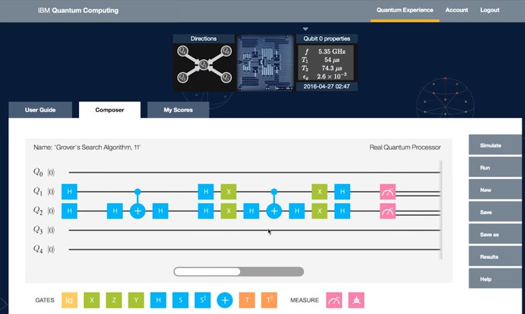
Task: Click the Qubit 0 properties header
Action: coord(327,38)
